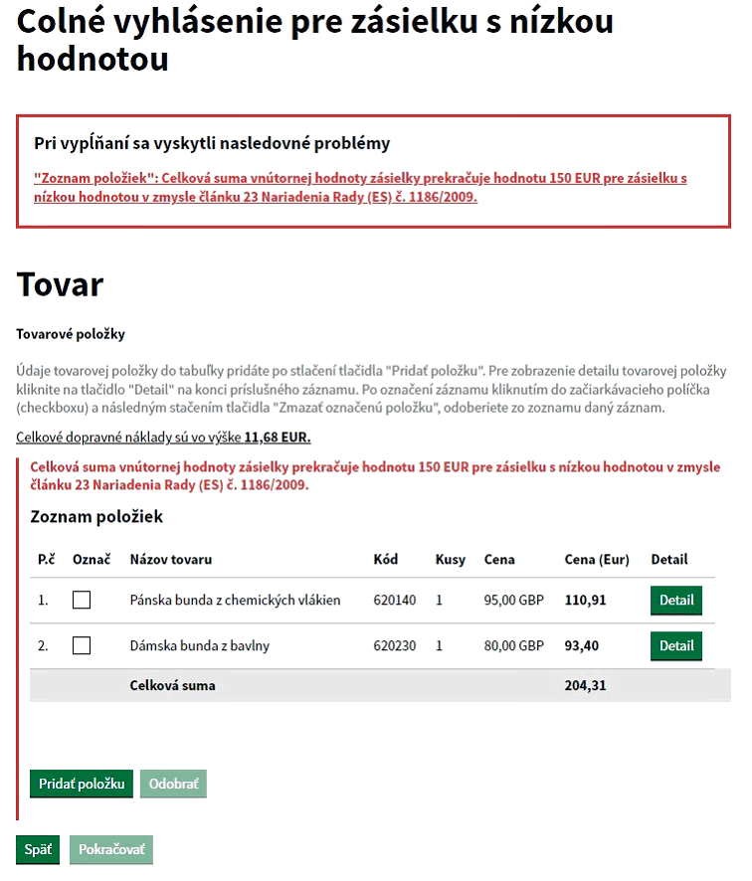
Task: Open Detail for Pánska bunda row
Action: tap(676, 600)
